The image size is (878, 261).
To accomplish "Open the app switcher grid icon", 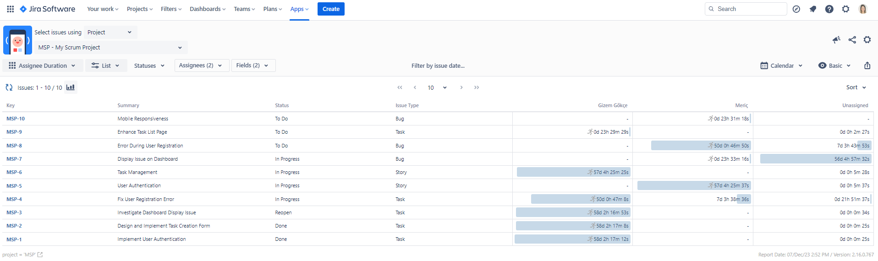I will [10, 9].
